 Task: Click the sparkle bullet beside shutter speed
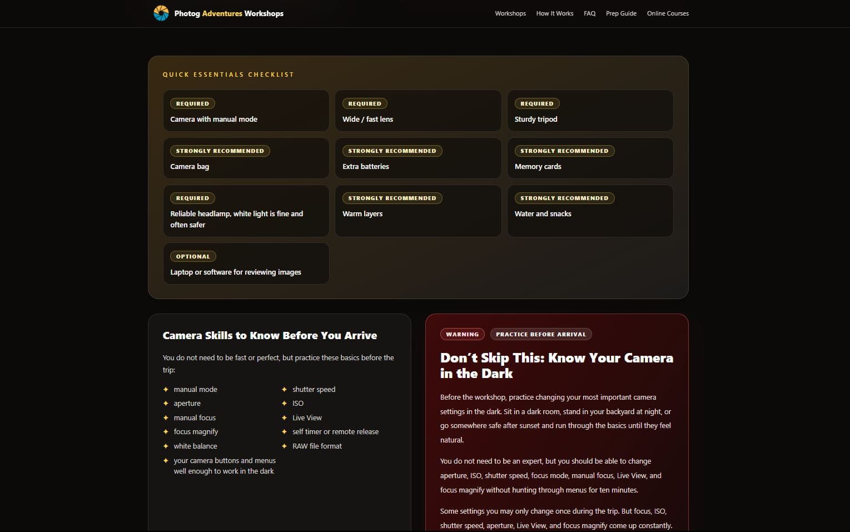coord(285,389)
